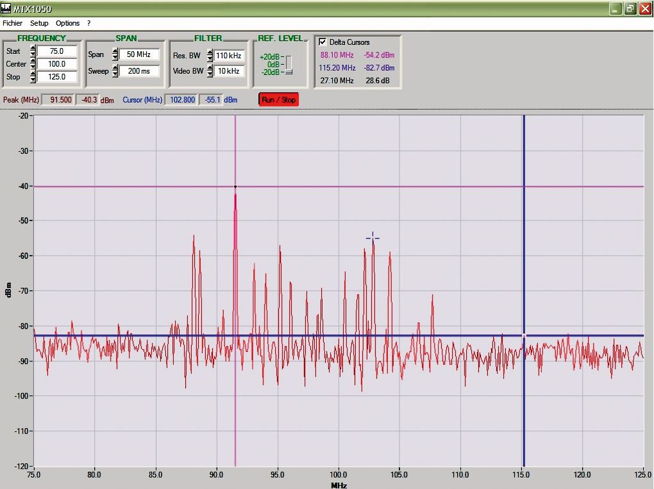Click the Res. BW stepper arrows
This screenshot has height=489, width=654.
[x=210, y=56]
